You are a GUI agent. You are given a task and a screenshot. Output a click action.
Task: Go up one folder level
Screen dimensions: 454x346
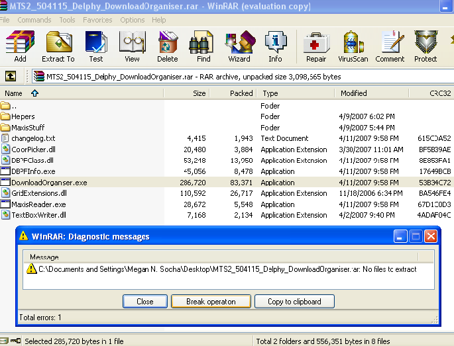click(11, 76)
